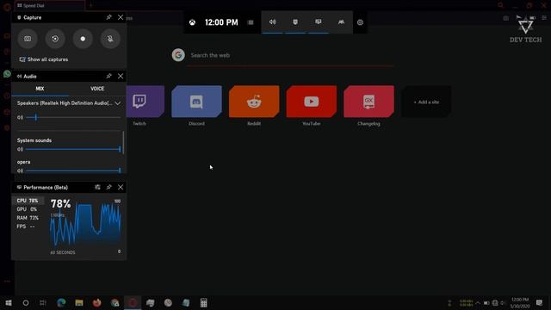This screenshot has width=551, height=310.
Task: Mute the opera app audio
Action: [x=20, y=170]
